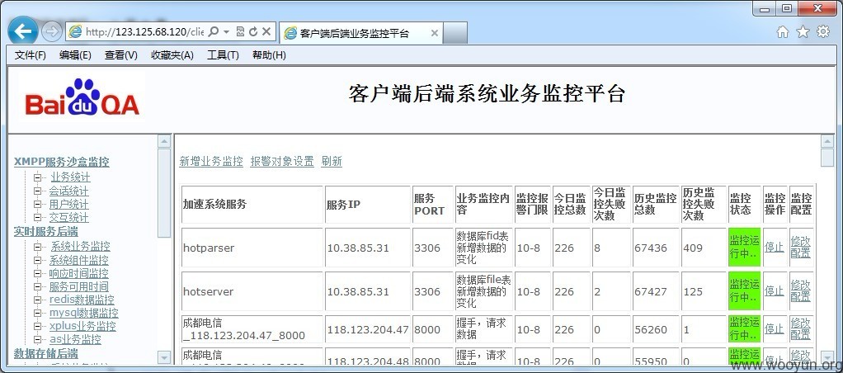Click 修改配置 for hotserver row
Image resolution: width=843 pixels, height=373 pixels.
(x=801, y=291)
